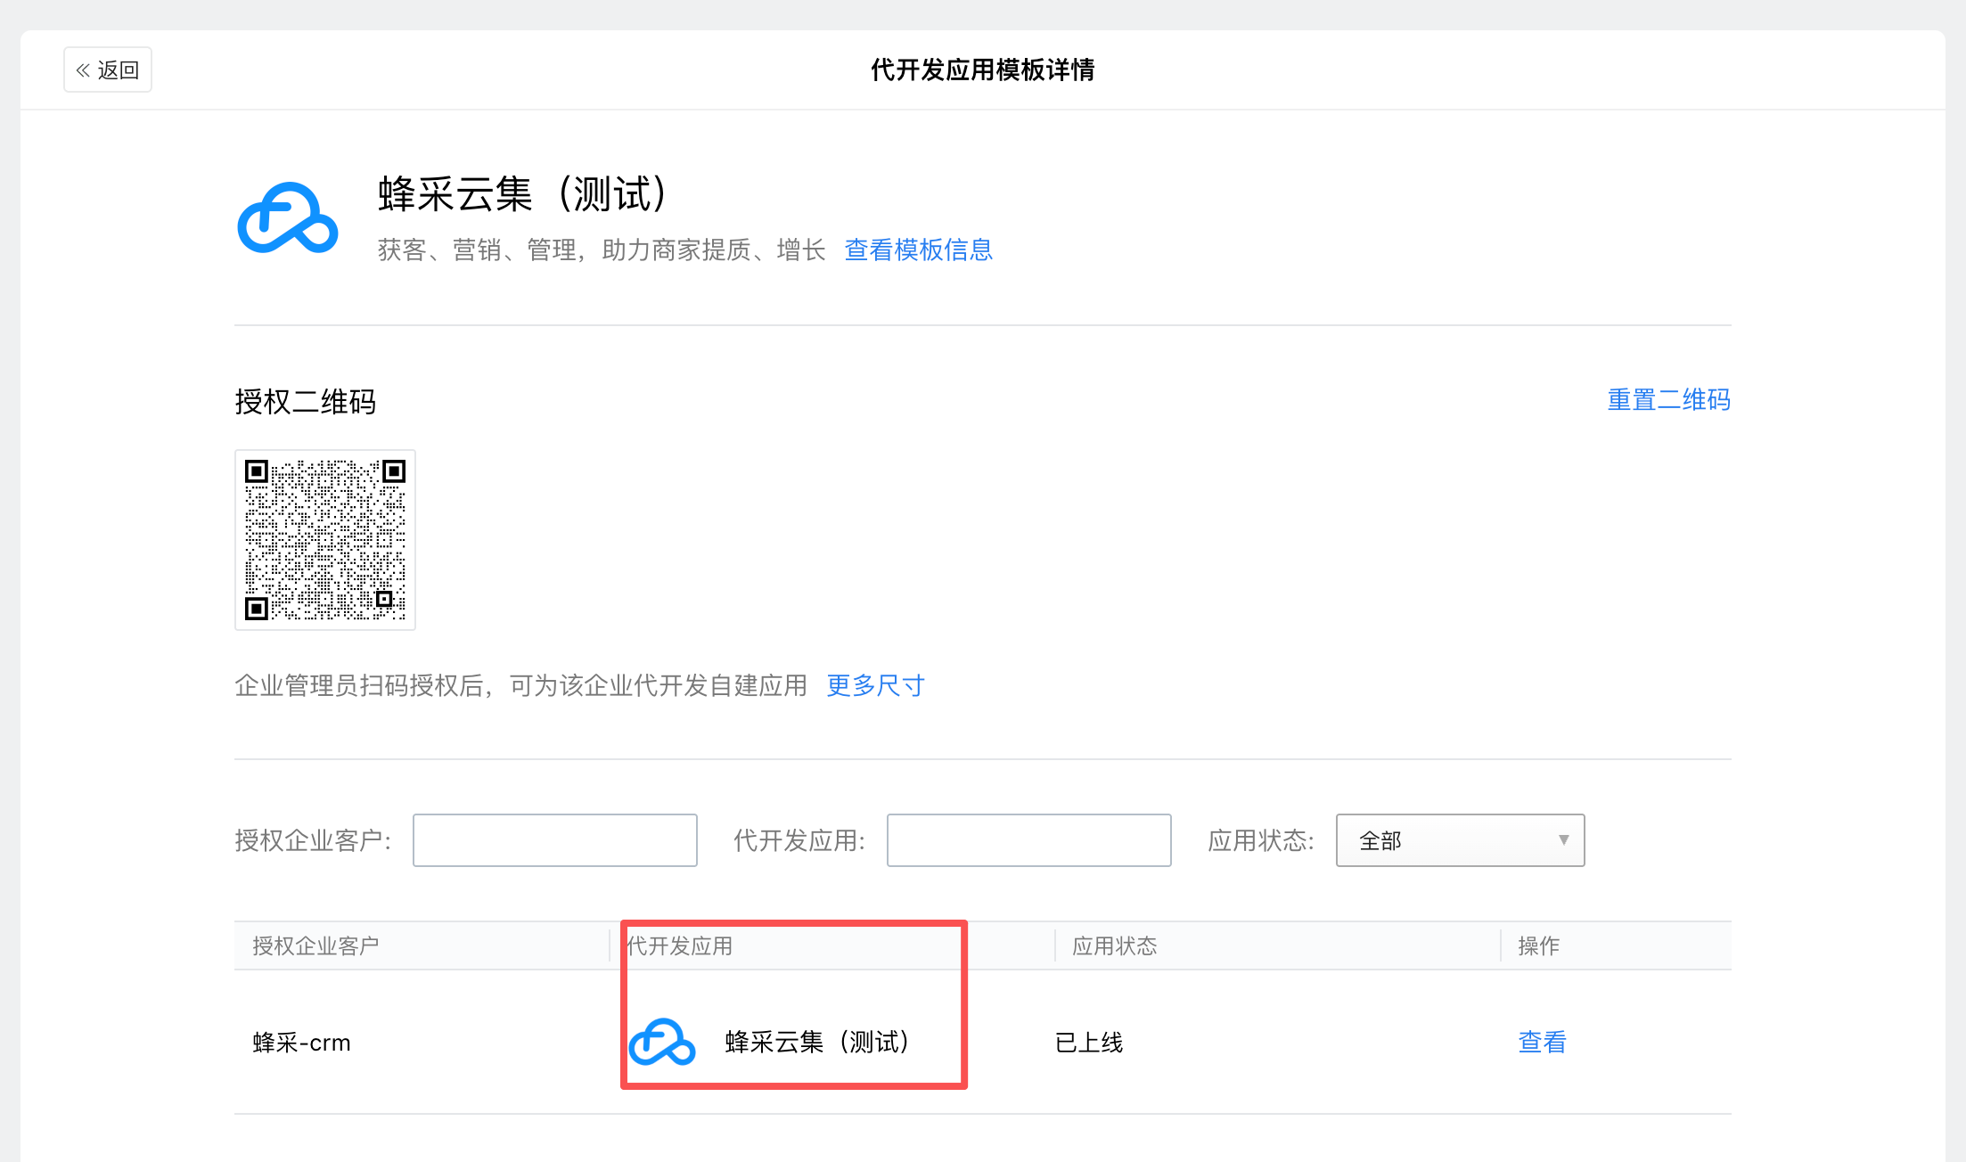
Task: Click 蜂采云集（测试）app name in table row
Action: [x=816, y=1042]
